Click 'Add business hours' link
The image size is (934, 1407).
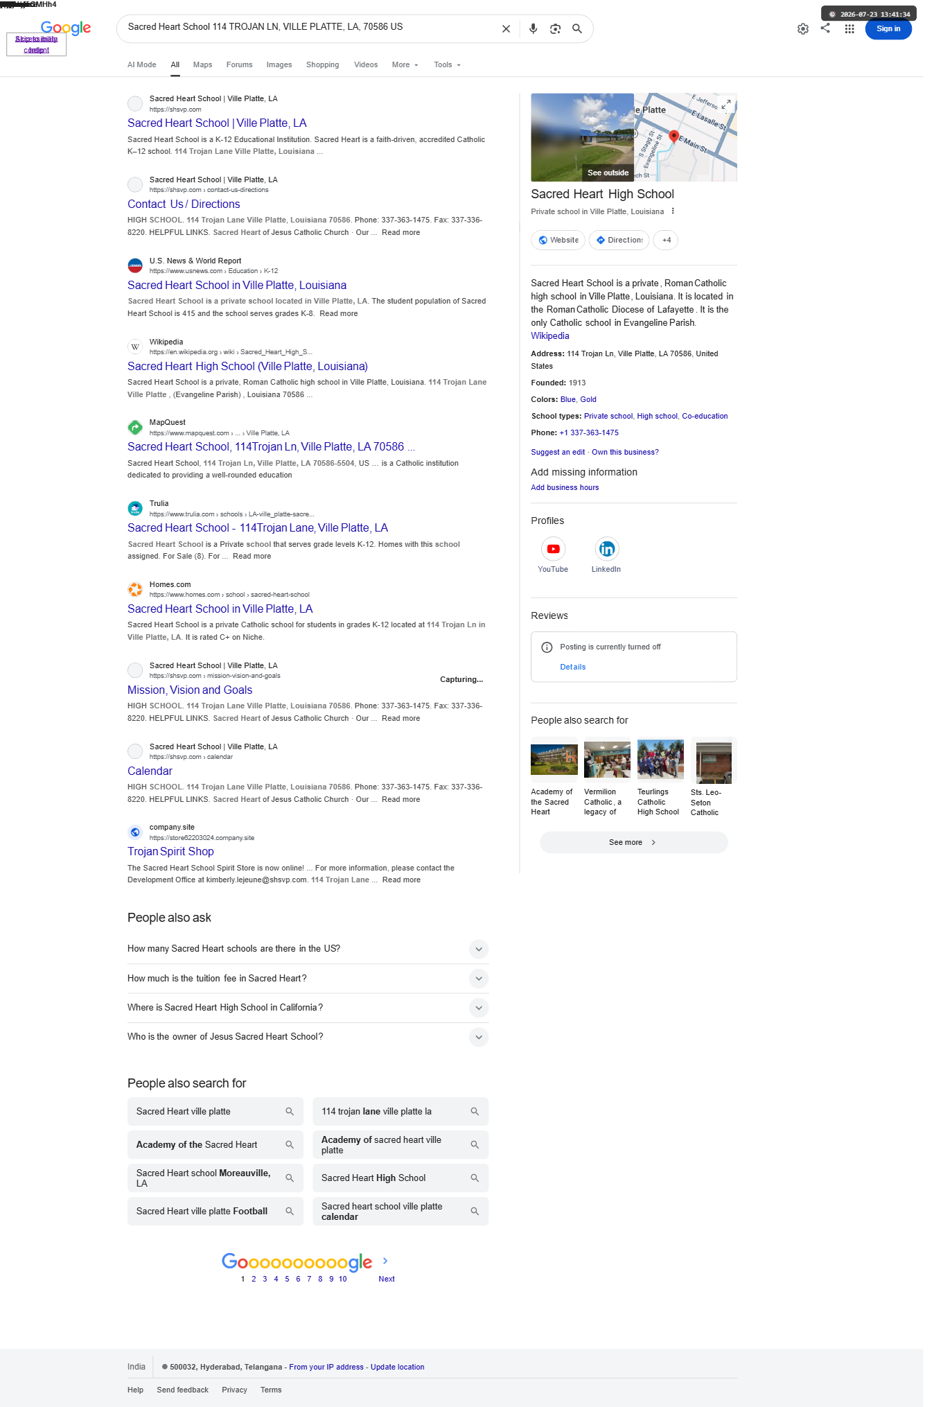click(565, 488)
